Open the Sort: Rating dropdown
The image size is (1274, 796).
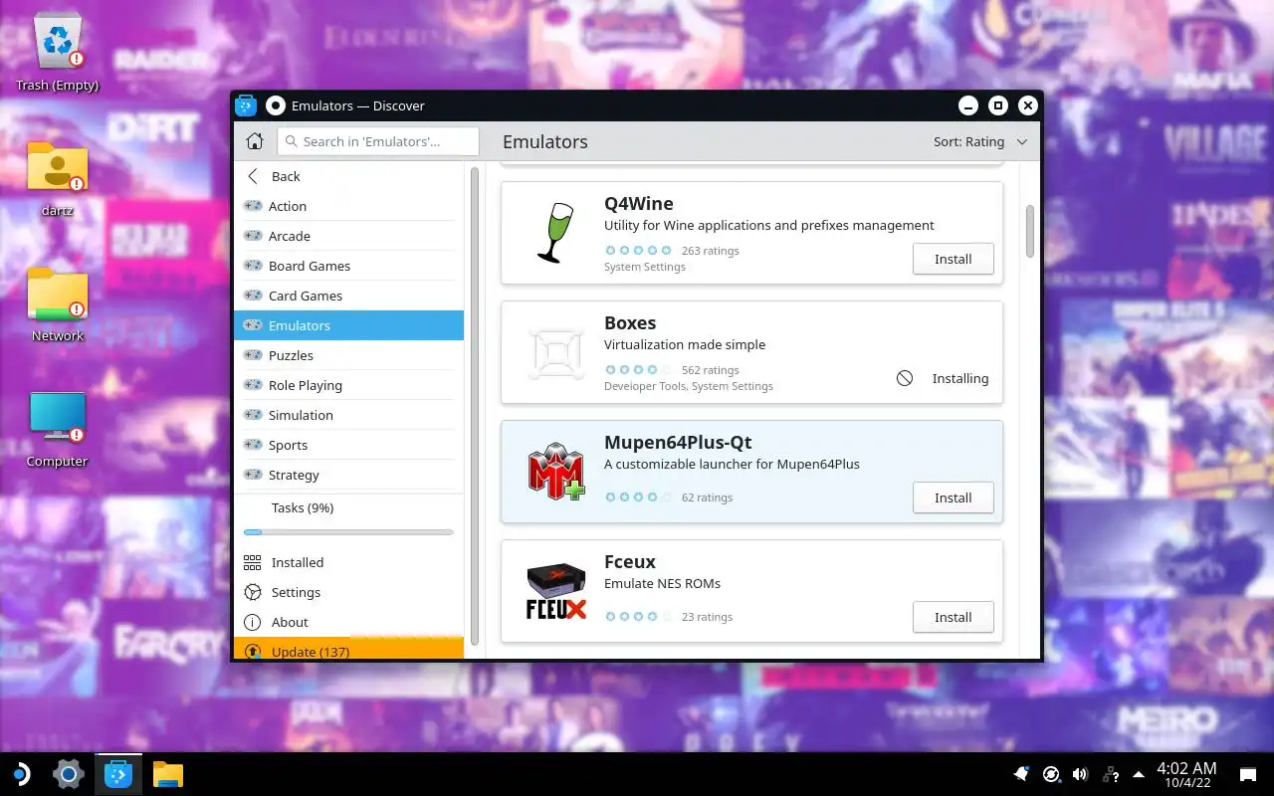click(980, 141)
